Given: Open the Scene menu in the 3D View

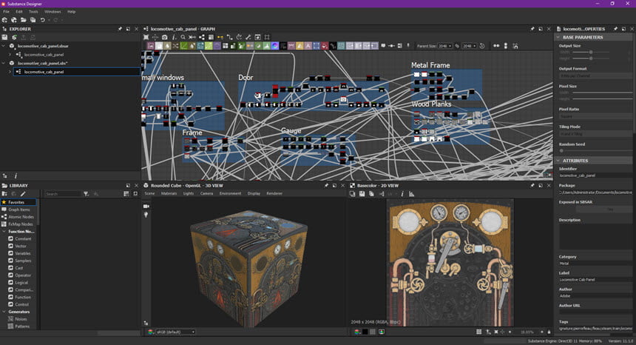Looking at the screenshot, I should coord(149,194).
